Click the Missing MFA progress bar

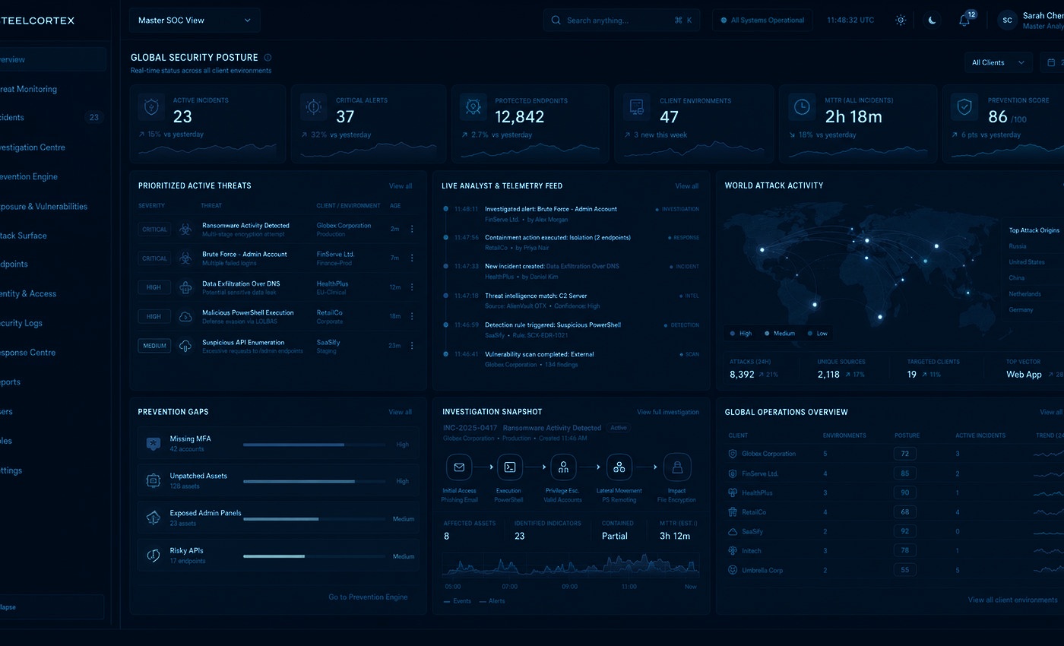315,445
